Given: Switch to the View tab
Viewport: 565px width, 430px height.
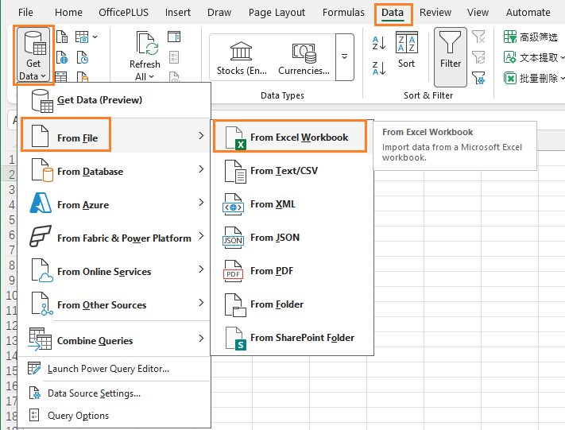Looking at the screenshot, I should [x=478, y=13].
